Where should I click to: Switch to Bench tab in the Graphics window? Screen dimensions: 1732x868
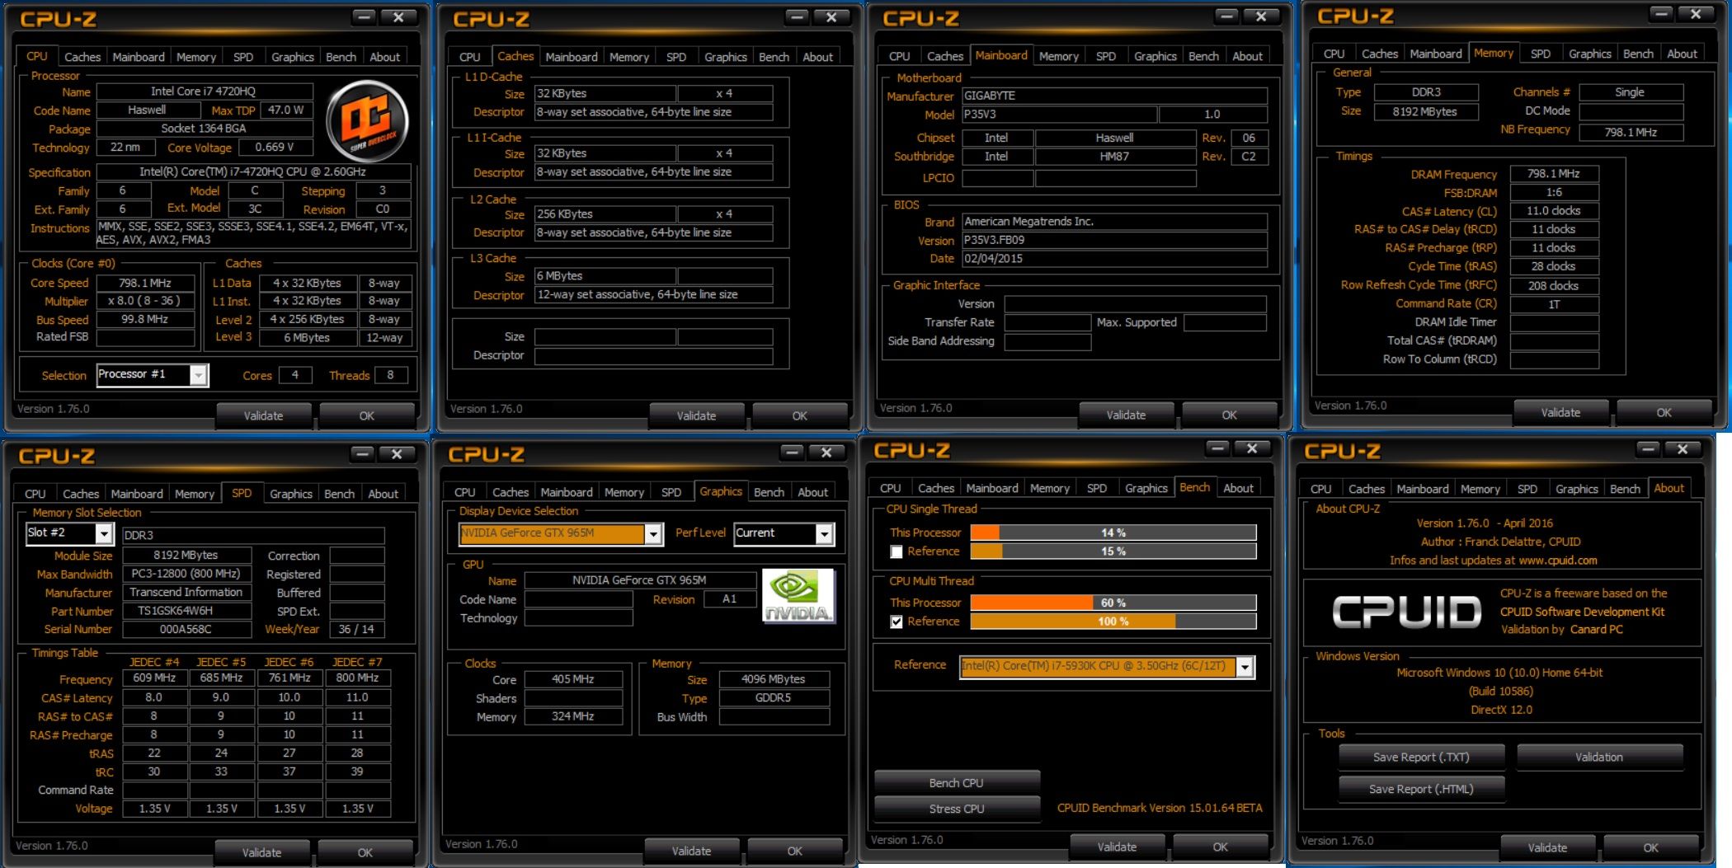769,492
